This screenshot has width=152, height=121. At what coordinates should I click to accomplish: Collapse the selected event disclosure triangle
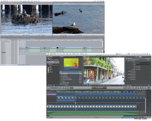(48, 62)
